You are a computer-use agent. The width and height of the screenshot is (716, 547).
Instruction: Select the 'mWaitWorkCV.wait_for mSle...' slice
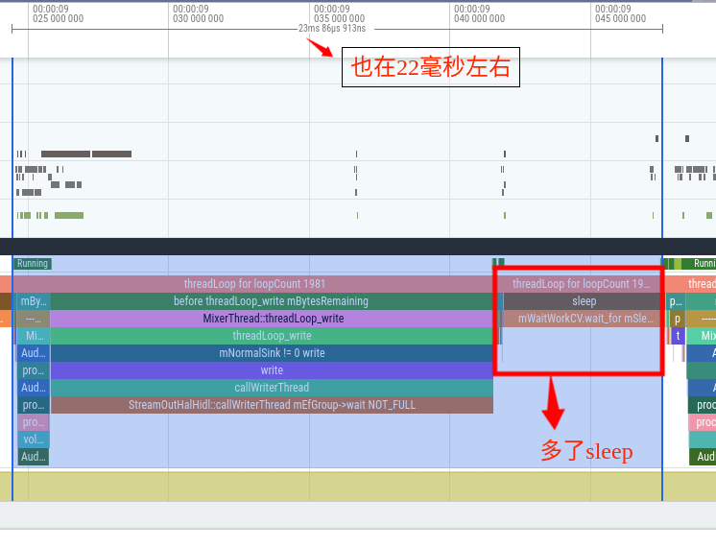tap(583, 319)
